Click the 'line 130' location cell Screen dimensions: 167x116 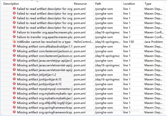point(128,42)
